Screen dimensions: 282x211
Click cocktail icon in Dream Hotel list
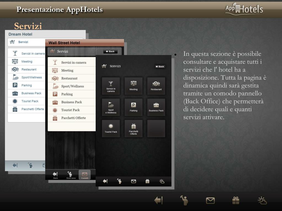coord(15,53)
